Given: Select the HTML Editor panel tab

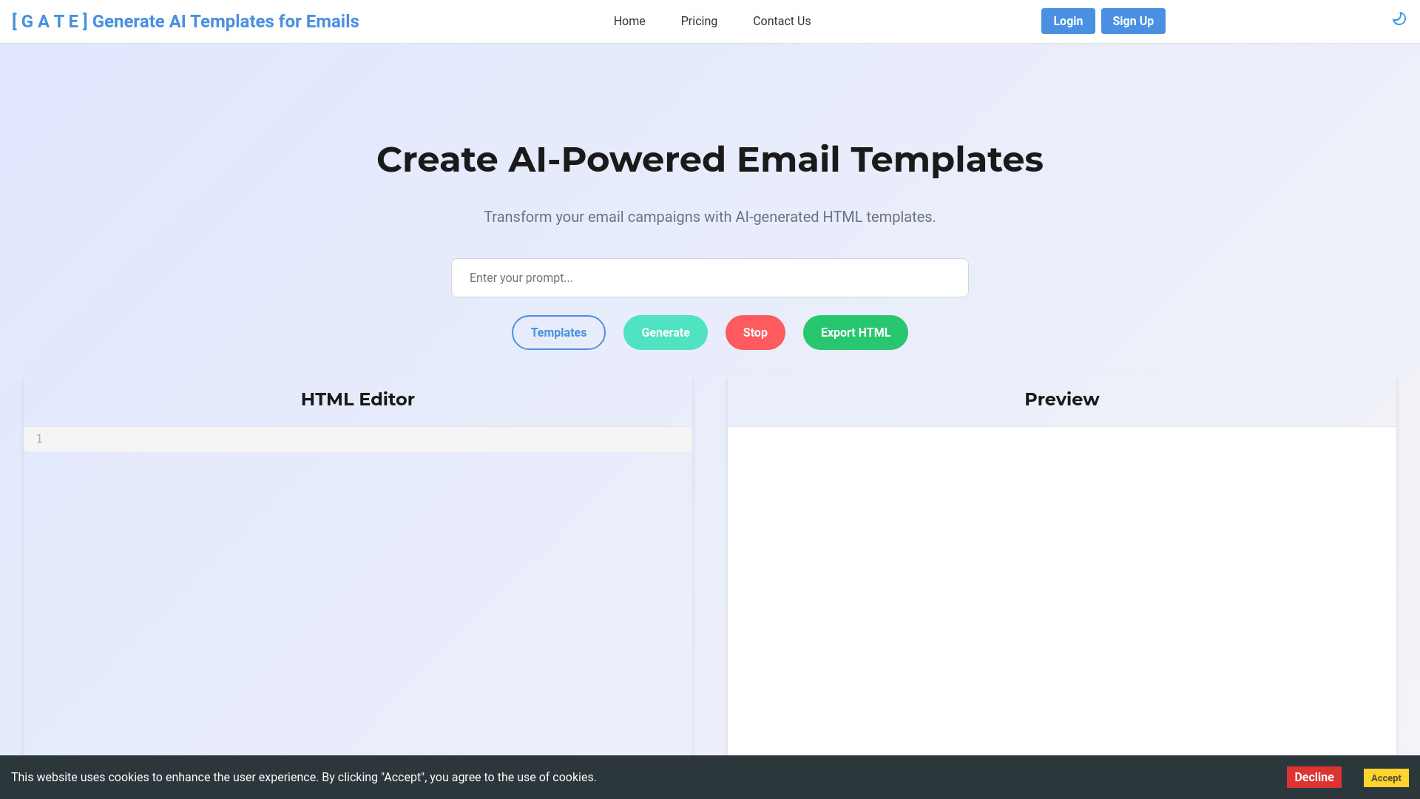Looking at the screenshot, I should pyautogui.click(x=357, y=399).
